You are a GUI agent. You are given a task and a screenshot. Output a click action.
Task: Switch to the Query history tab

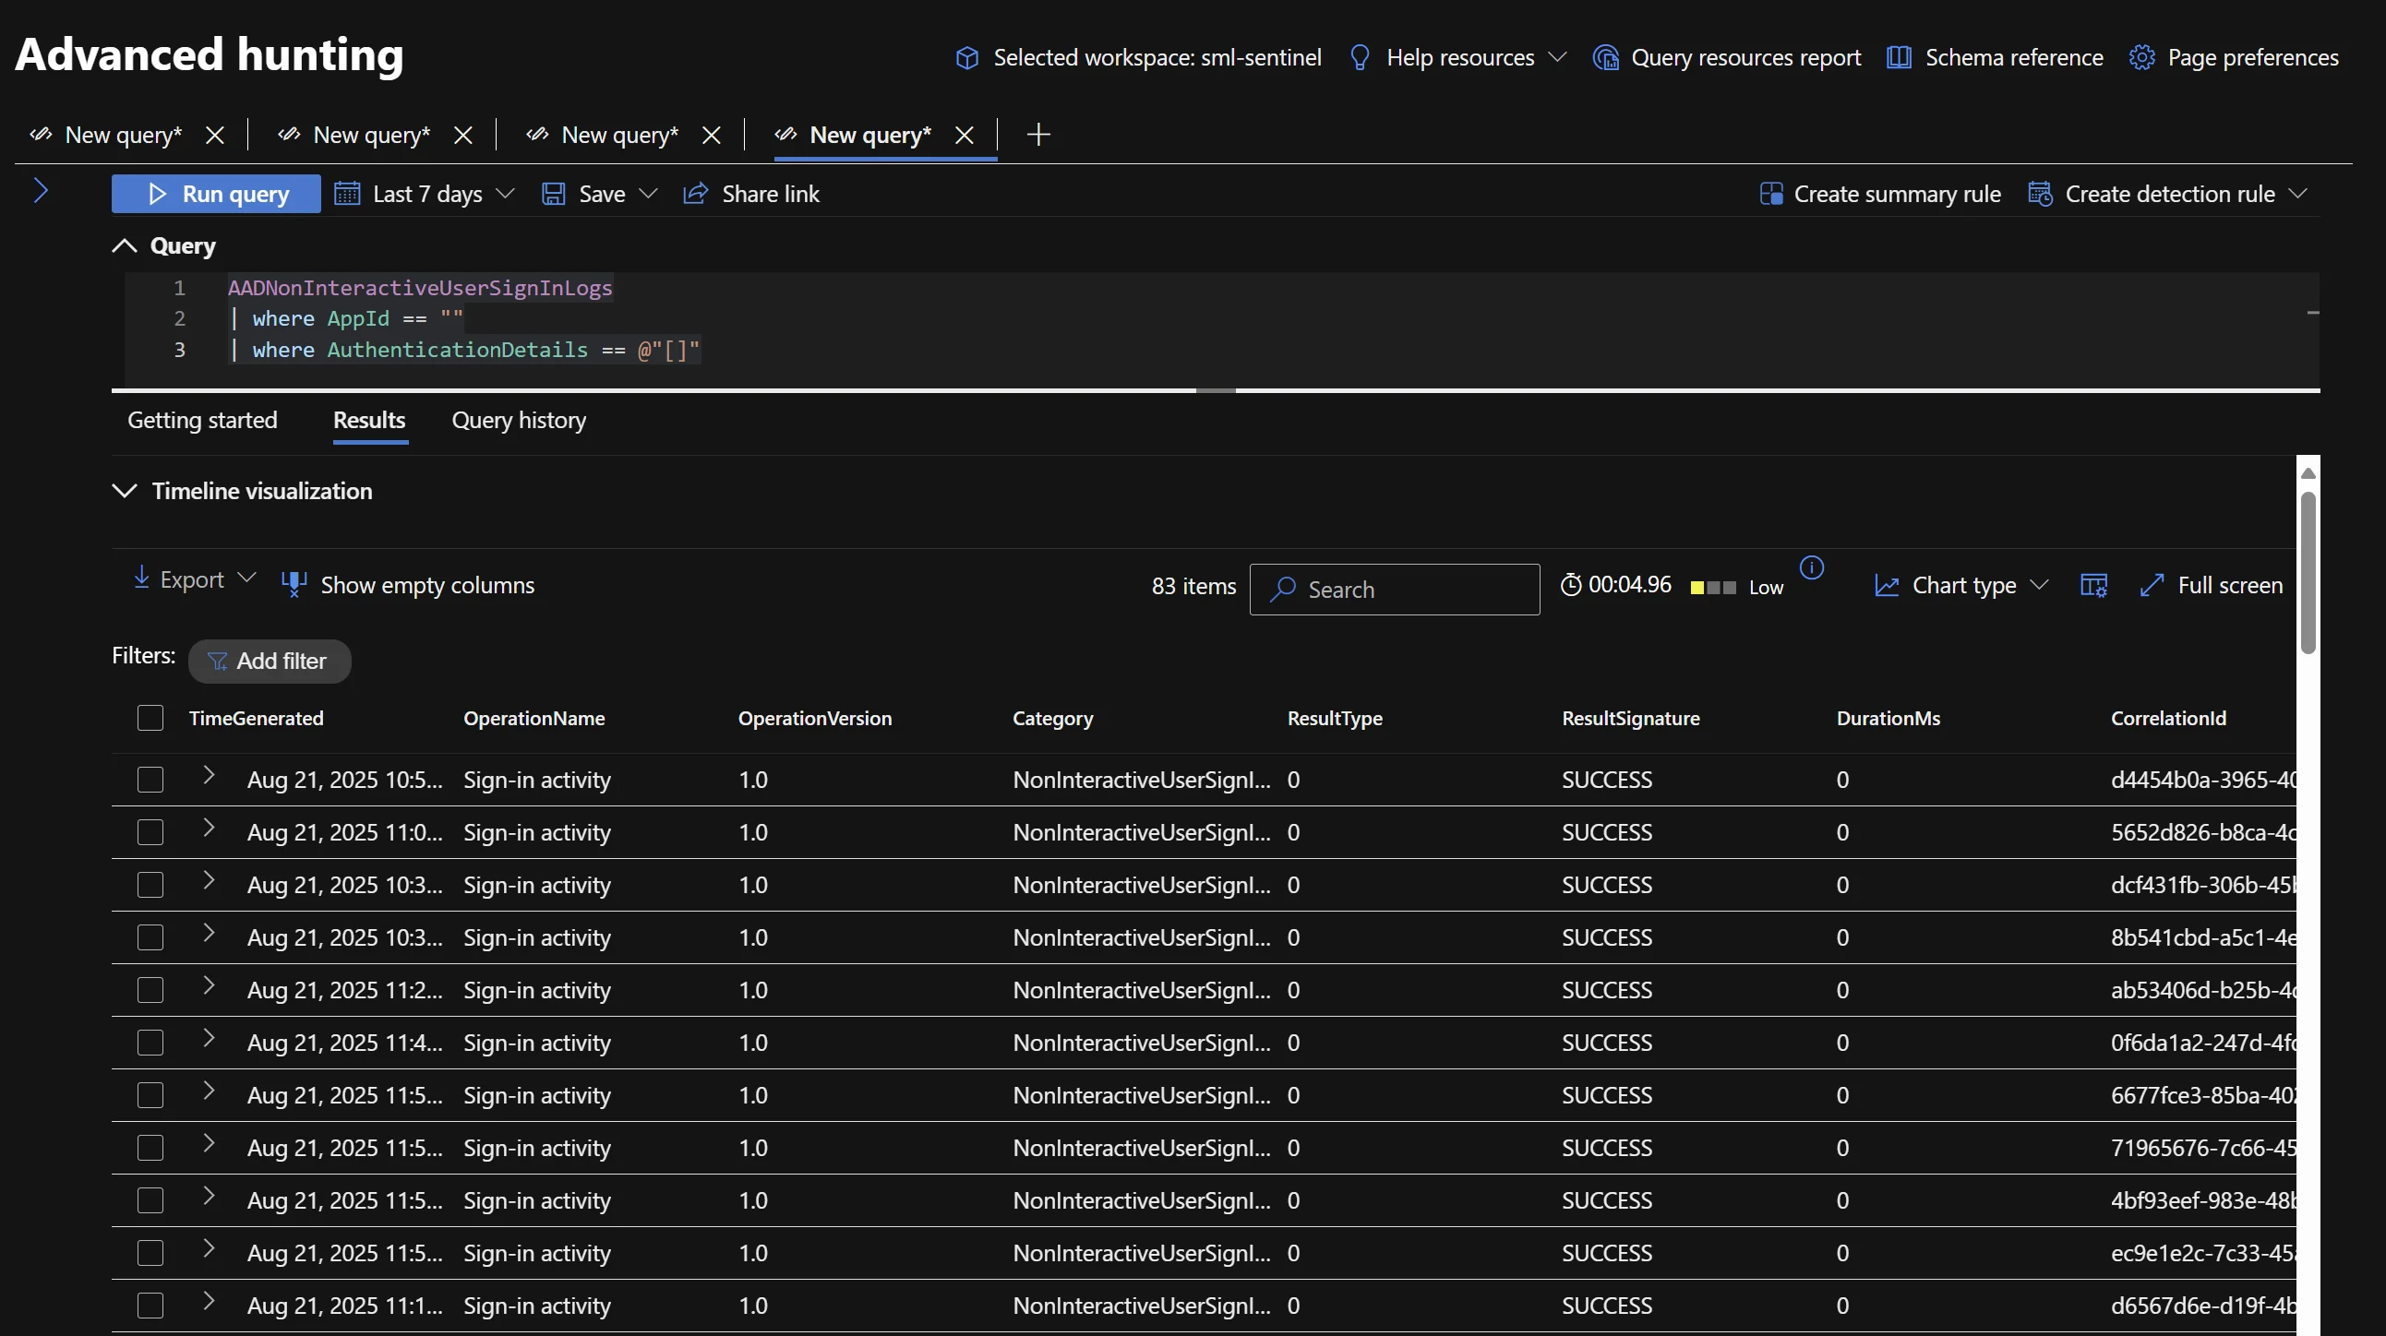tap(519, 421)
